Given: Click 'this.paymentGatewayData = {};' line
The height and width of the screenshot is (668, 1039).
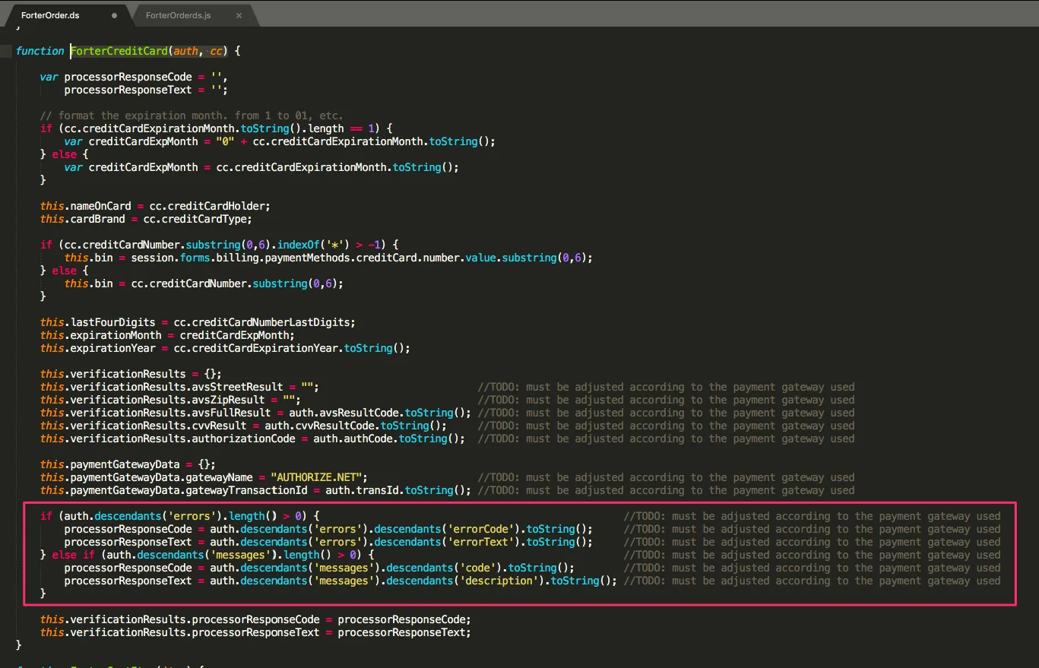Looking at the screenshot, I should [x=128, y=464].
